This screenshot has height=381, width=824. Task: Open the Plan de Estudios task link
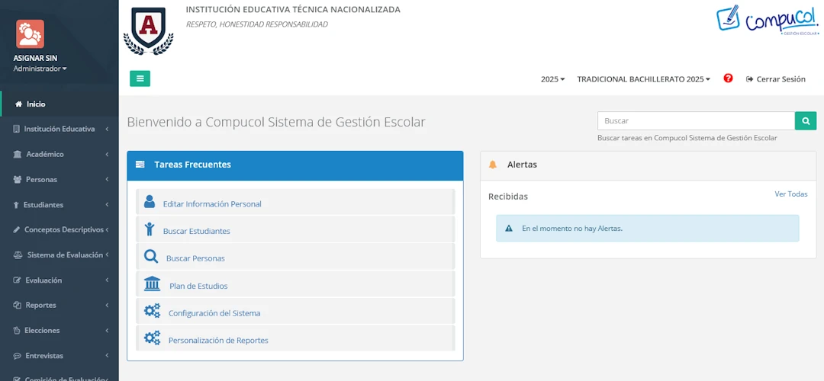(198, 286)
